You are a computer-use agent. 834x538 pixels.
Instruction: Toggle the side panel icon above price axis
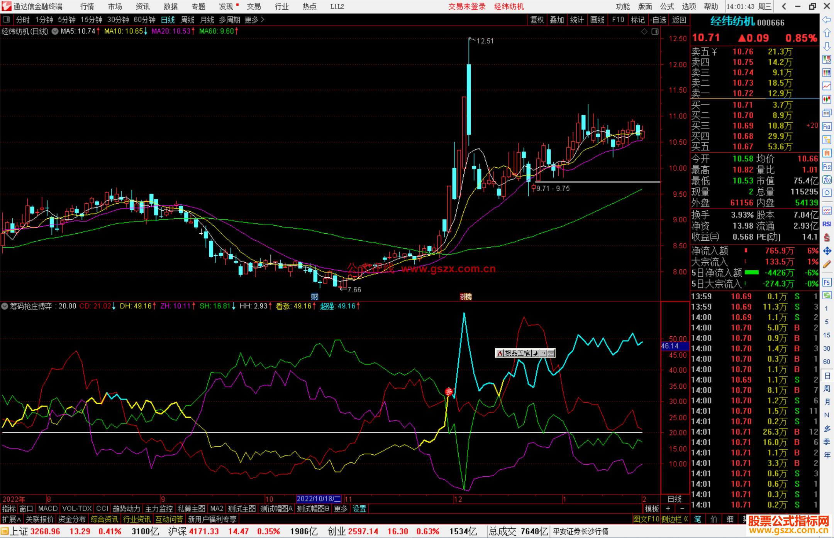pyautogui.click(x=655, y=32)
